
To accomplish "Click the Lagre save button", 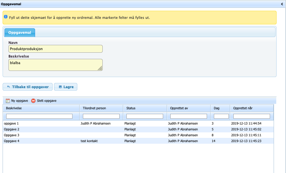I will point(66,87).
